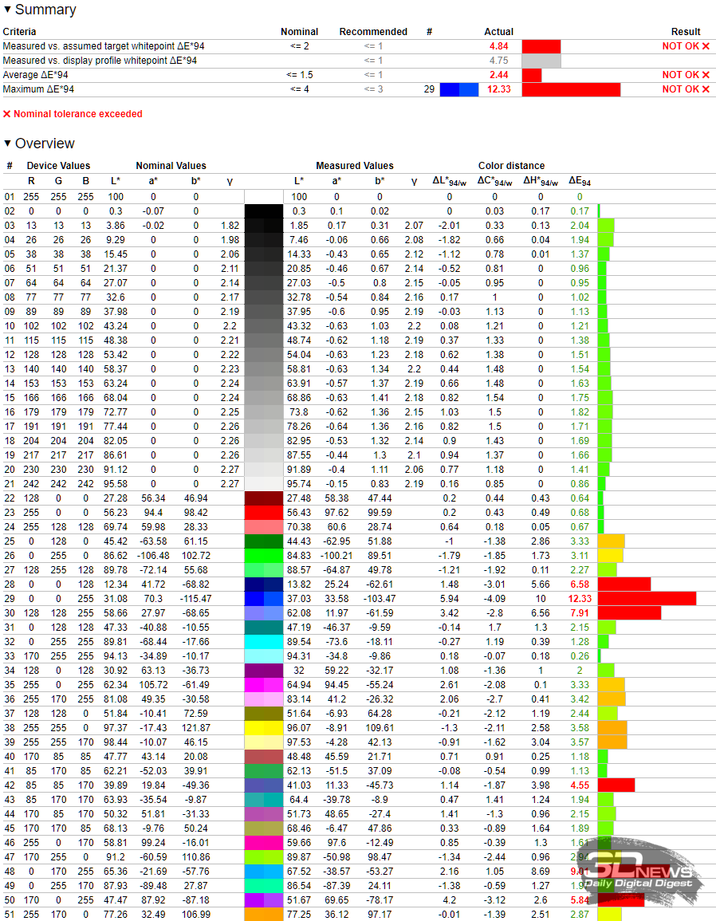Click the 12.33 maximum ΔE value

[x=498, y=89]
